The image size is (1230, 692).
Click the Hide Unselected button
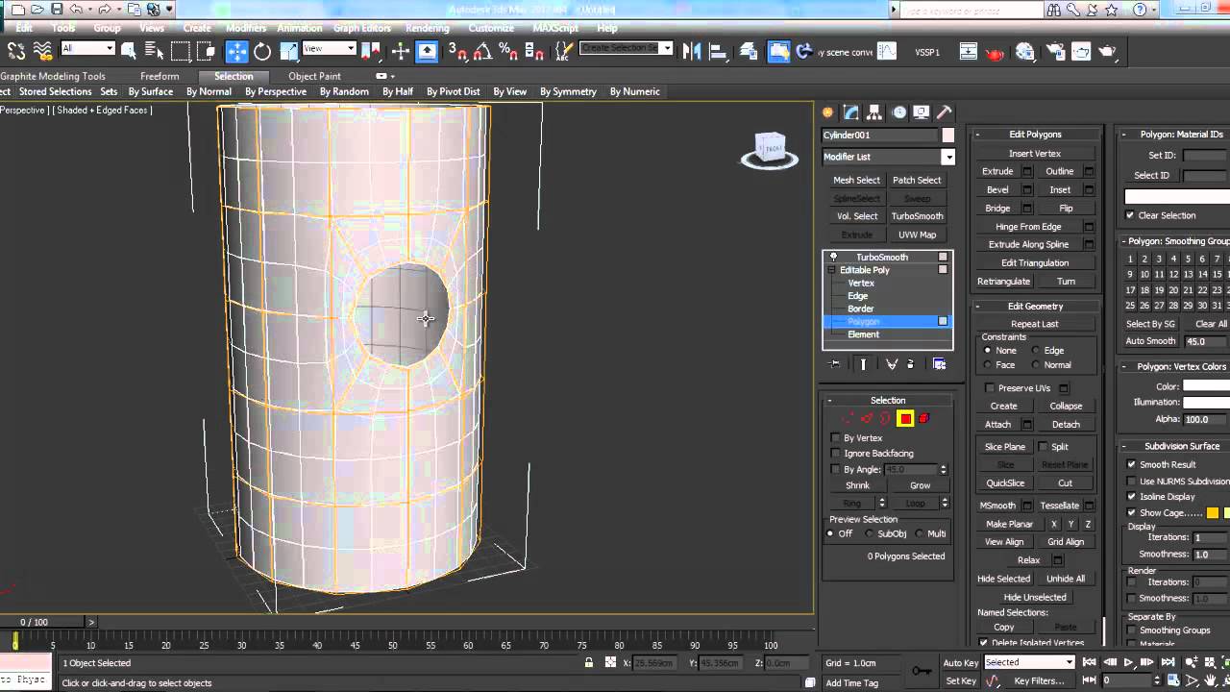(x=1035, y=597)
